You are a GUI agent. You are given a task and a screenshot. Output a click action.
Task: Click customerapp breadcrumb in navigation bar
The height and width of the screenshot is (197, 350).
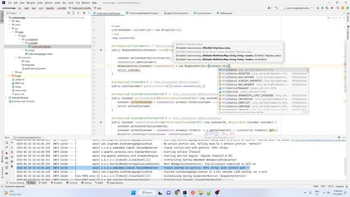tap(9, 8)
